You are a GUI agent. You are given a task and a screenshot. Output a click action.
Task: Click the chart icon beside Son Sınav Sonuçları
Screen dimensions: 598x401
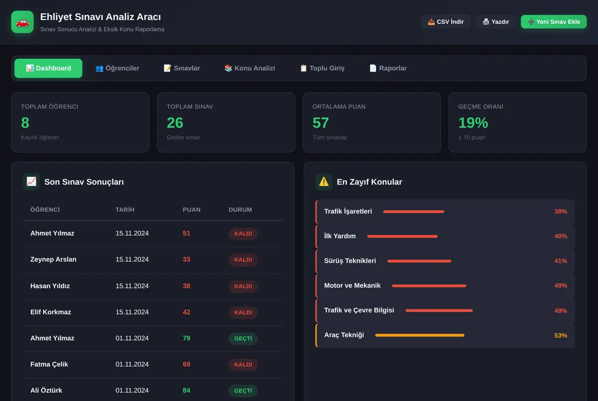tap(31, 182)
